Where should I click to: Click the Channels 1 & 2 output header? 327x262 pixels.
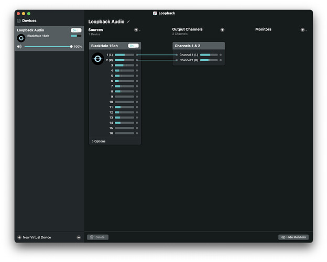(x=199, y=46)
